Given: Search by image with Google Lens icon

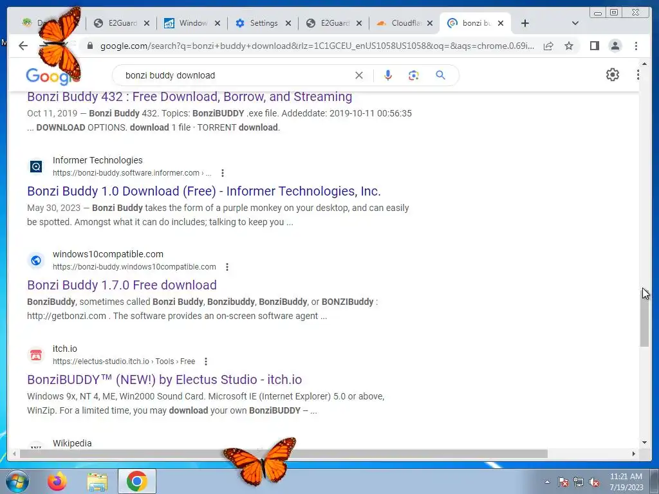Looking at the screenshot, I should (414, 75).
